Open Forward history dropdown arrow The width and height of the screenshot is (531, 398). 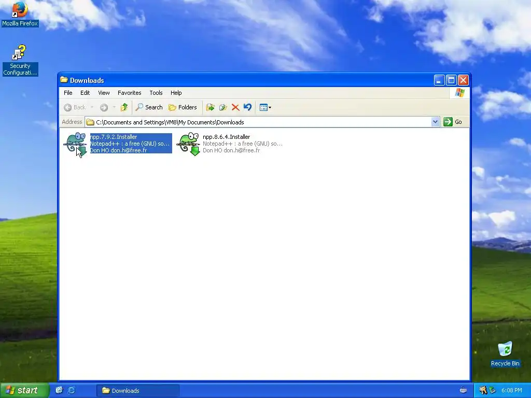point(114,107)
